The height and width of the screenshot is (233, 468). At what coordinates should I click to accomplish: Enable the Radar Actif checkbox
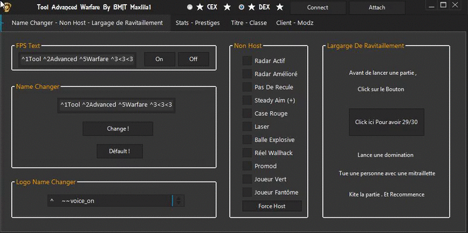point(247,61)
